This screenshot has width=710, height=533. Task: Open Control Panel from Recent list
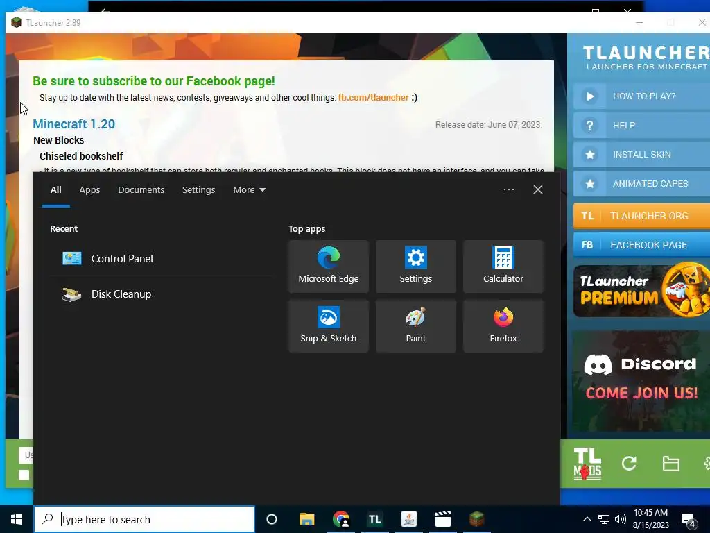coord(161,258)
